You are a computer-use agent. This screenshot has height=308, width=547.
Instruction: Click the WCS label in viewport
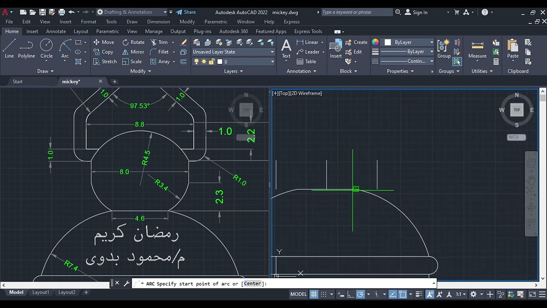[516, 137]
